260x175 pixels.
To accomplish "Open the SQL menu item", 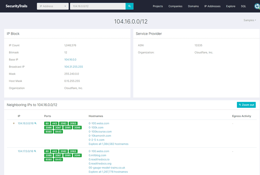I will tap(244, 6).
